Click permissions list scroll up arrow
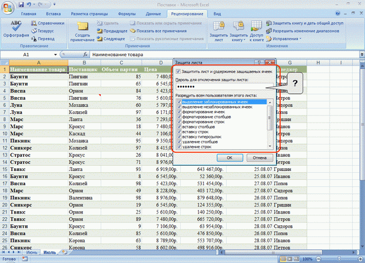Viewport: 365px width, 263px height. click(x=270, y=102)
